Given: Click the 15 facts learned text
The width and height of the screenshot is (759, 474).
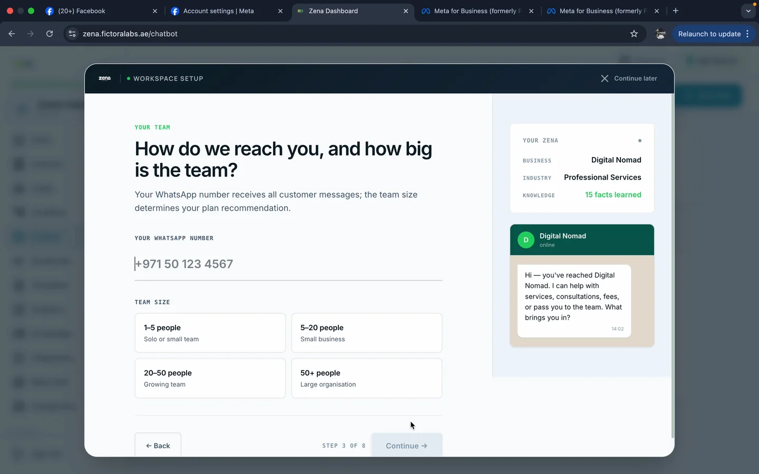Looking at the screenshot, I should [x=613, y=195].
